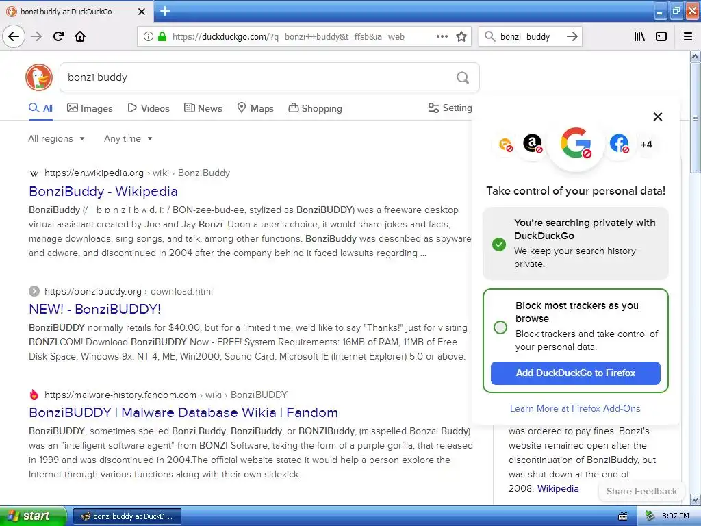Close the bonzi buddy browser tab
This screenshot has width=701, height=526.
click(142, 12)
